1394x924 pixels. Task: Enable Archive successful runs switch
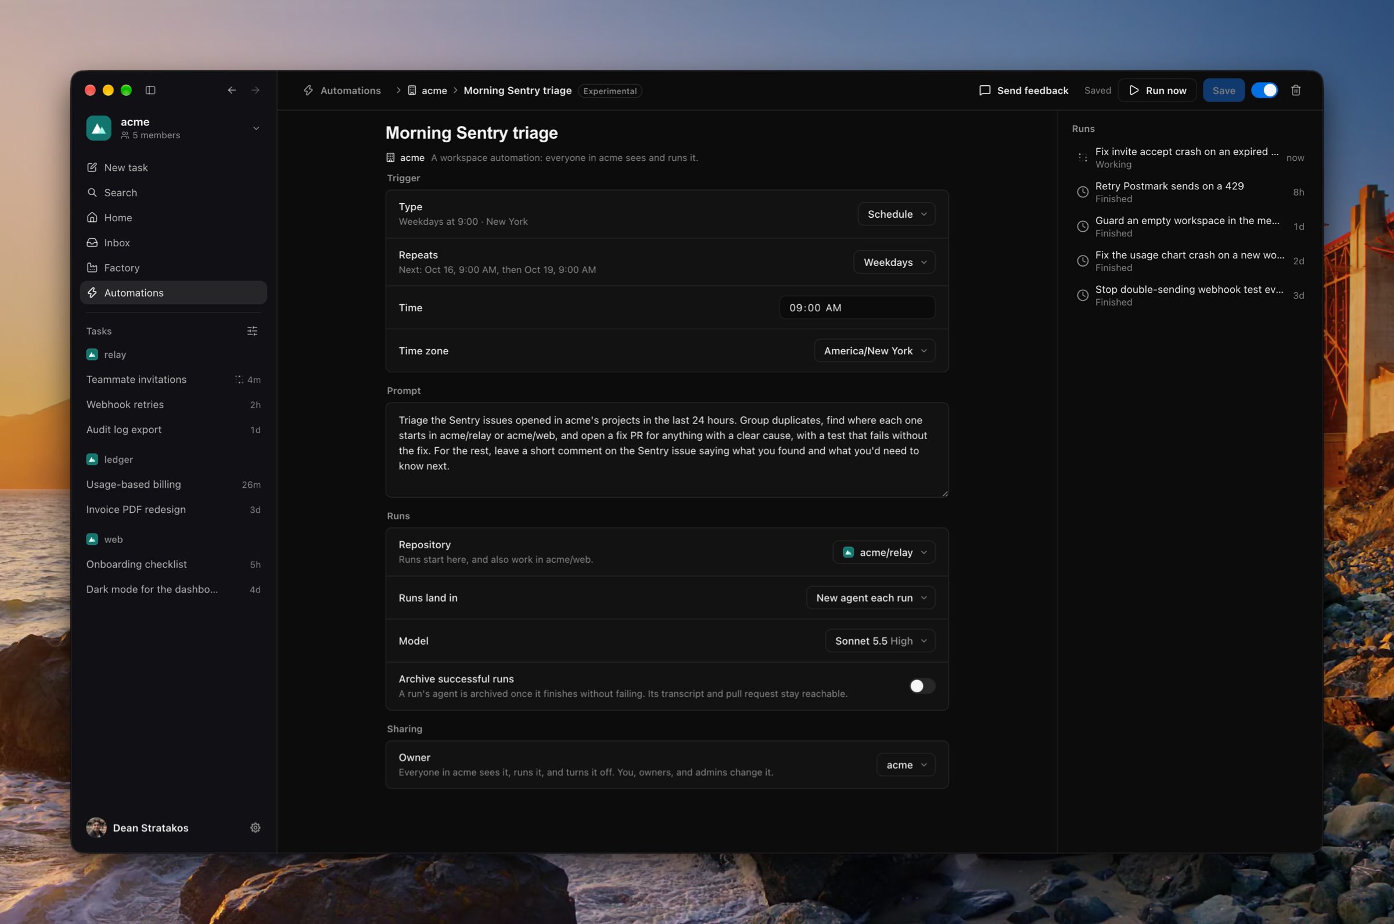point(922,686)
